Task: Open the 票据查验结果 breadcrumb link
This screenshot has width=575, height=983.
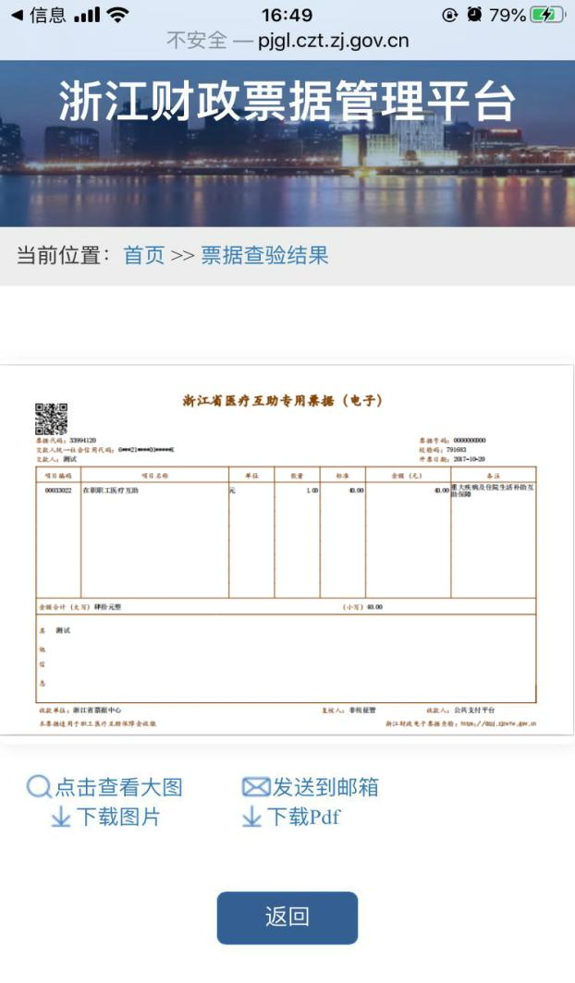Action: (264, 255)
